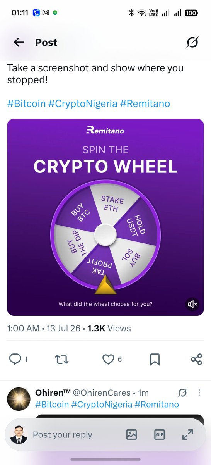
Task: Open three-dot menu on Ohiren's reply
Action: 199,393
